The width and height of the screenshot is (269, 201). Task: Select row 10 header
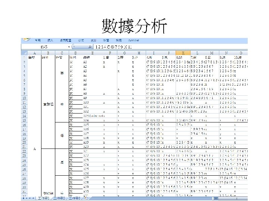tap(24, 98)
